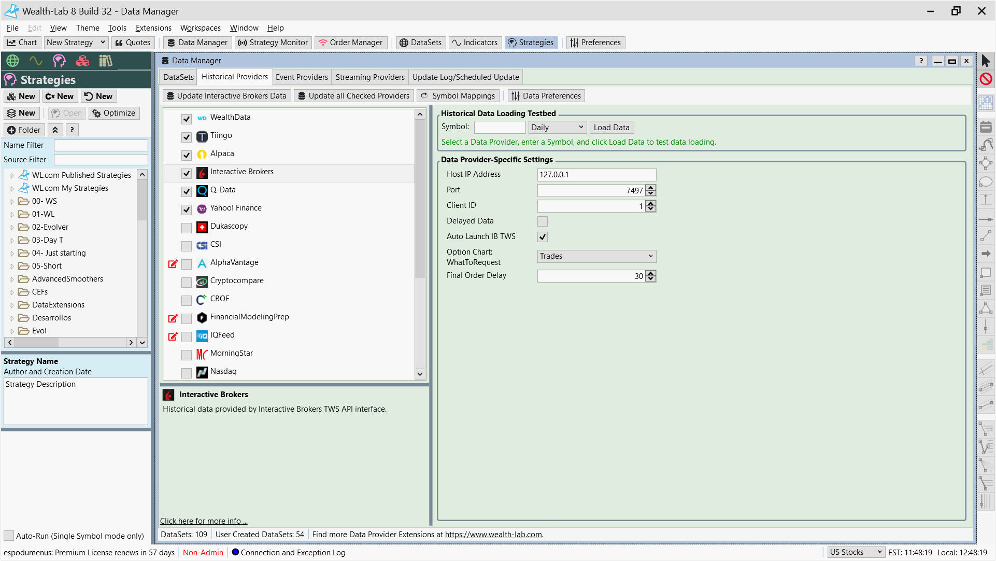Click the Host IP Address field
This screenshot has height=561, width=996.
pyautogui.click(x=596, y=175)
